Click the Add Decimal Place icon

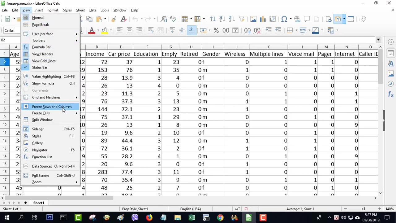point(247,30)
